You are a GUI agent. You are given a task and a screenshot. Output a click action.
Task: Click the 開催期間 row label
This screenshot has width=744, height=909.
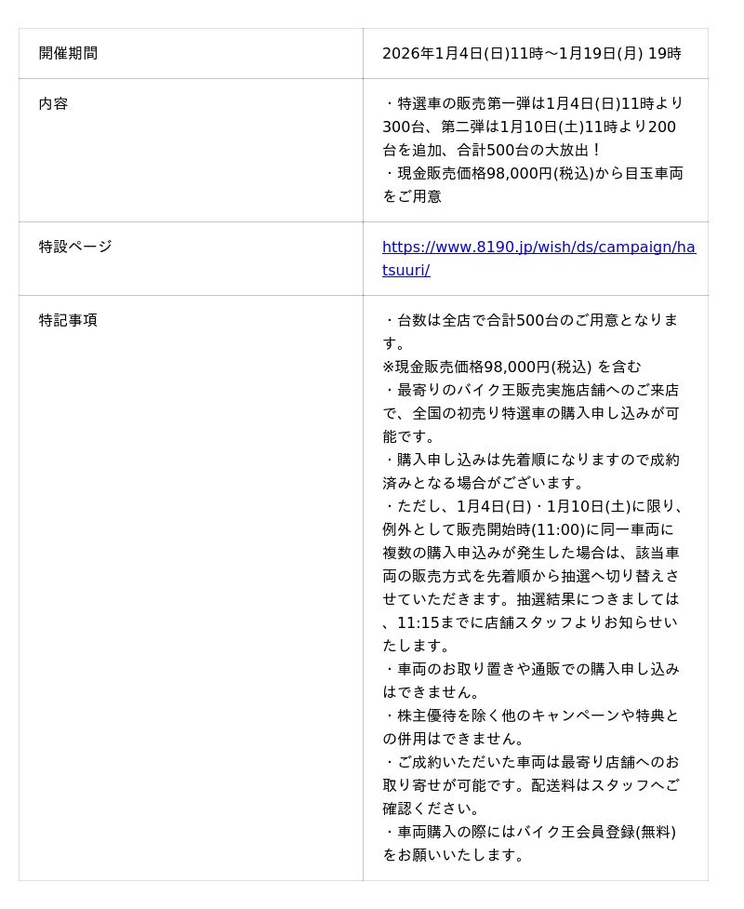click(x=68, y=53)
